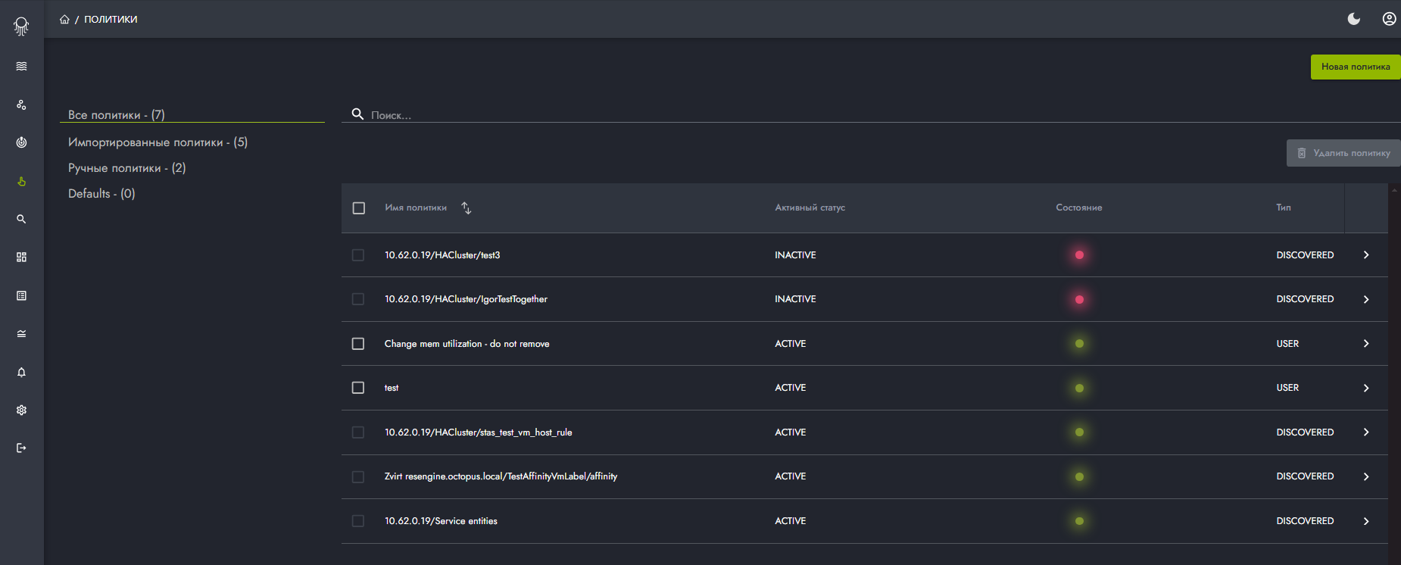Screen dimensions: 1401x565
Task: Open the power-circle sidebar icon
Action: (21, 142)
